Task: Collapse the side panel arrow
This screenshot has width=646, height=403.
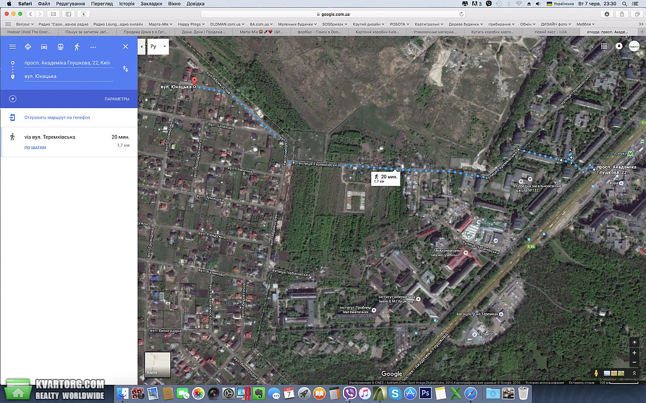Action: (x=142, y=46)
